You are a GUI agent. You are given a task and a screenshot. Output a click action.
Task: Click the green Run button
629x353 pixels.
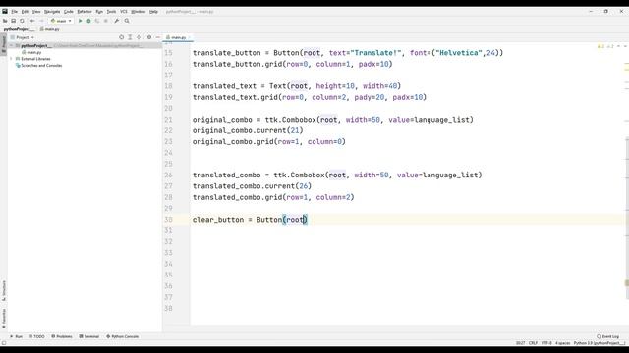[80, 21]
